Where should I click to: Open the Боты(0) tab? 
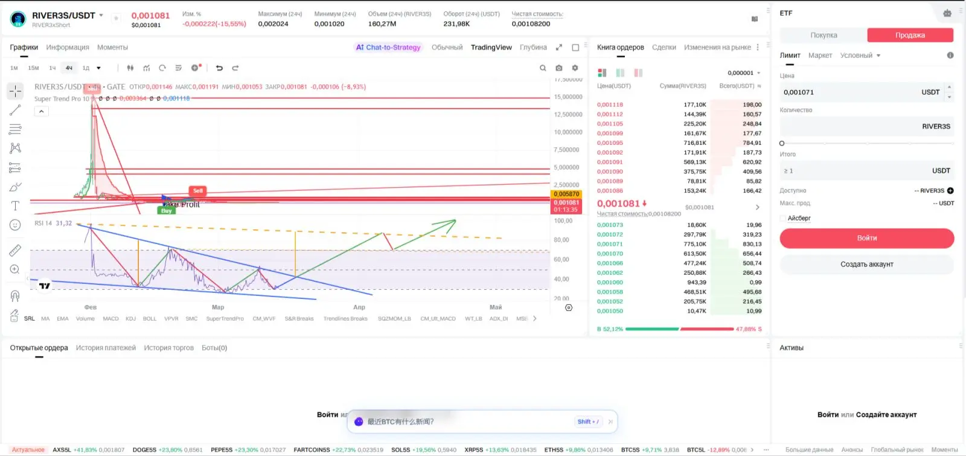pyautogui.click(x=214, y=348)
